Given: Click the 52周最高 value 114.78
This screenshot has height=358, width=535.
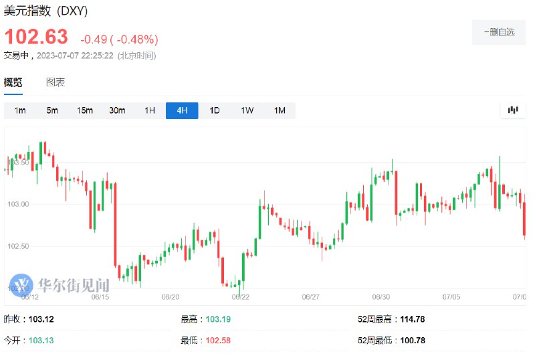Looking at the screenshot, I should [412, 319].
